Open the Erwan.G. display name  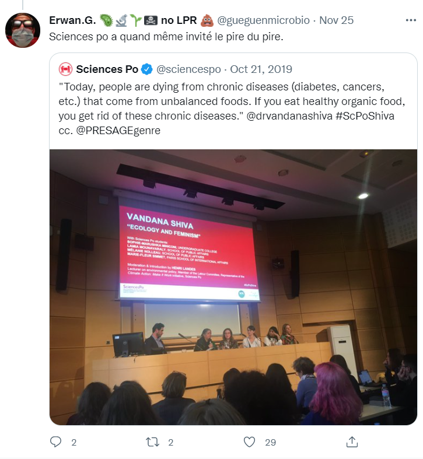tap(72, 20)
